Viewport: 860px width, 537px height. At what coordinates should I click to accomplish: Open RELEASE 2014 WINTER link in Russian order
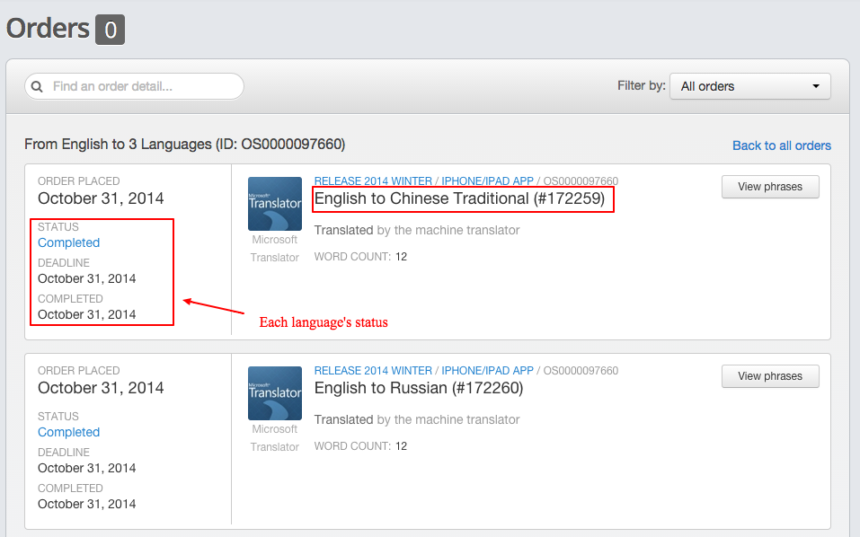(x=373, y=370)
